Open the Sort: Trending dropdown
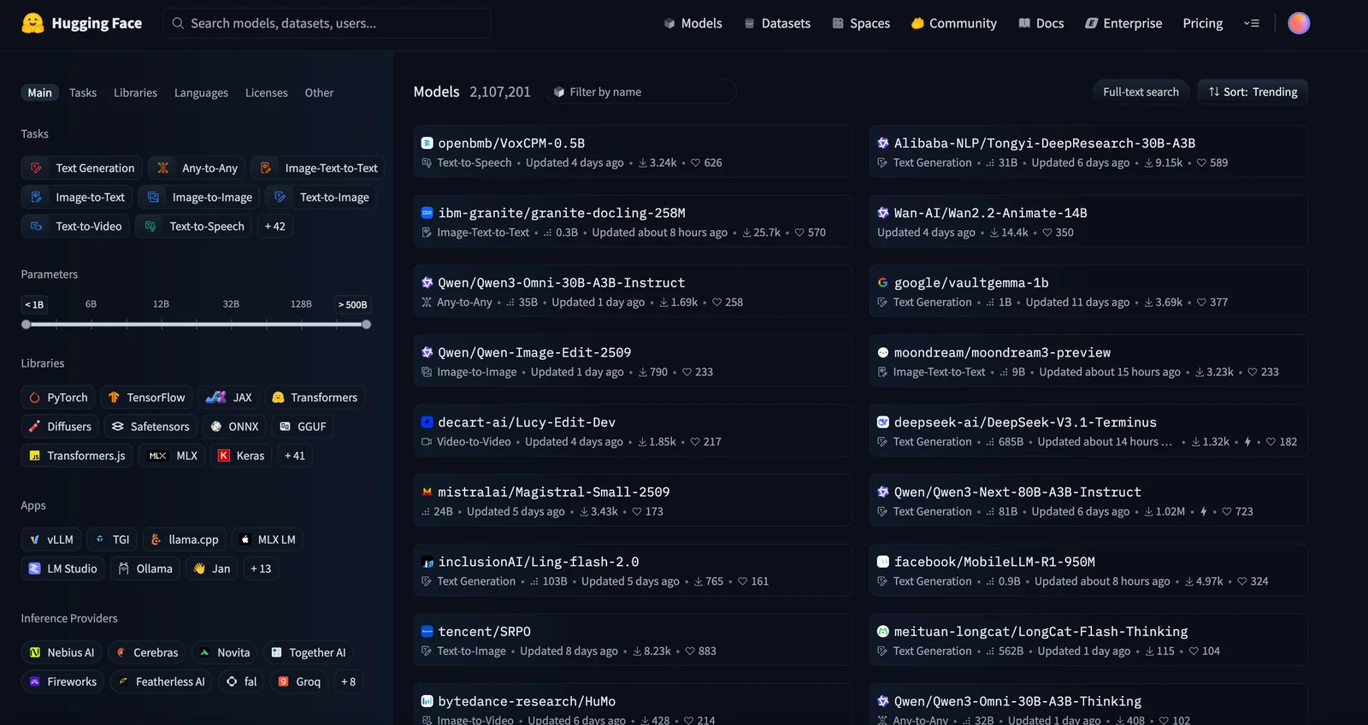1368x725 pixels. (x=1253, y=92)
